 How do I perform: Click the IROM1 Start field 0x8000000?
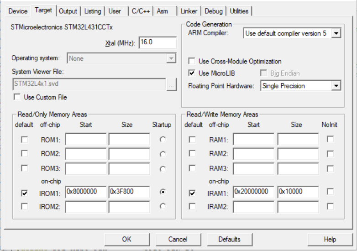point(86,192)
